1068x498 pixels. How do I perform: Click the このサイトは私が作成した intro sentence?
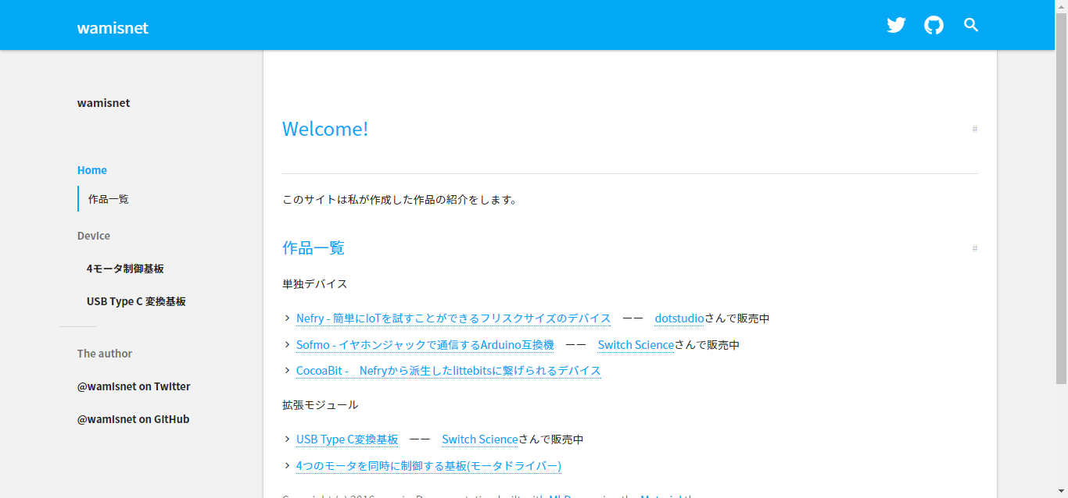[400, 199]
